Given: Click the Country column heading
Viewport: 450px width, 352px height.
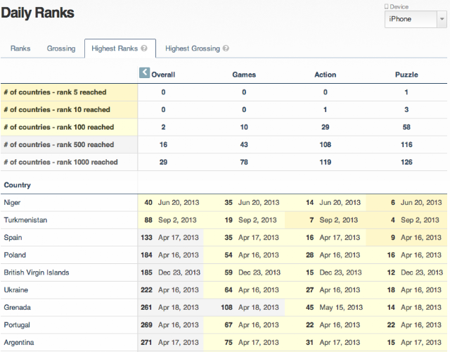Looking at the screenshot, I should [17, 185].
